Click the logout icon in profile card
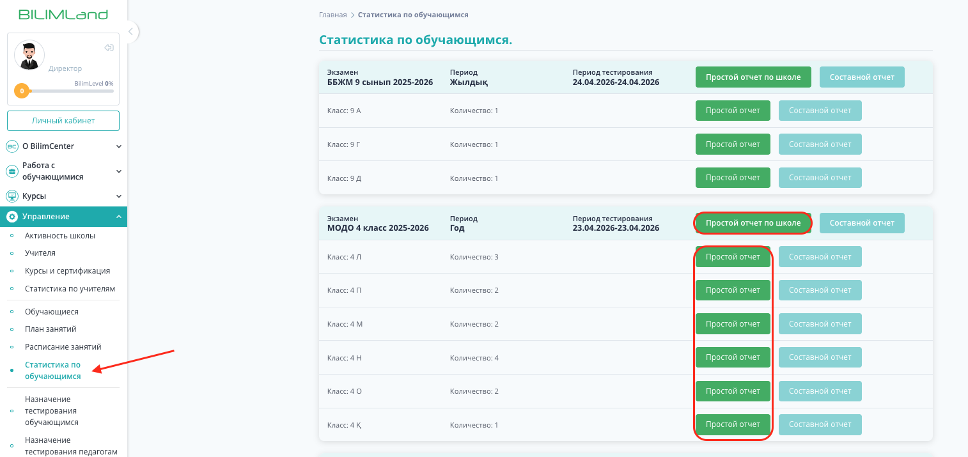The width and height of the screenshot is (968, 457). [109, 48]
